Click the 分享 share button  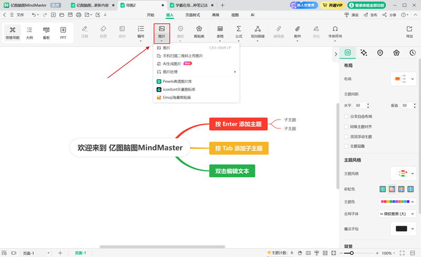tap(389, 15)
